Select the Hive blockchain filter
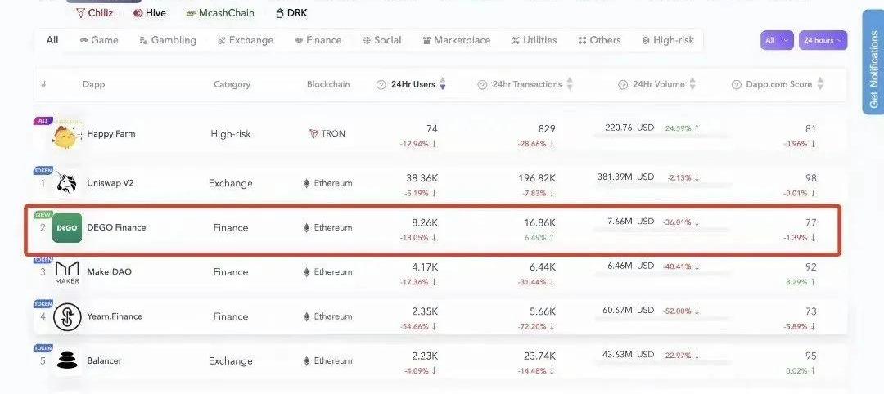Image resolution: width=884 pixels, height=394 pixels. click(x=149, y=13)
